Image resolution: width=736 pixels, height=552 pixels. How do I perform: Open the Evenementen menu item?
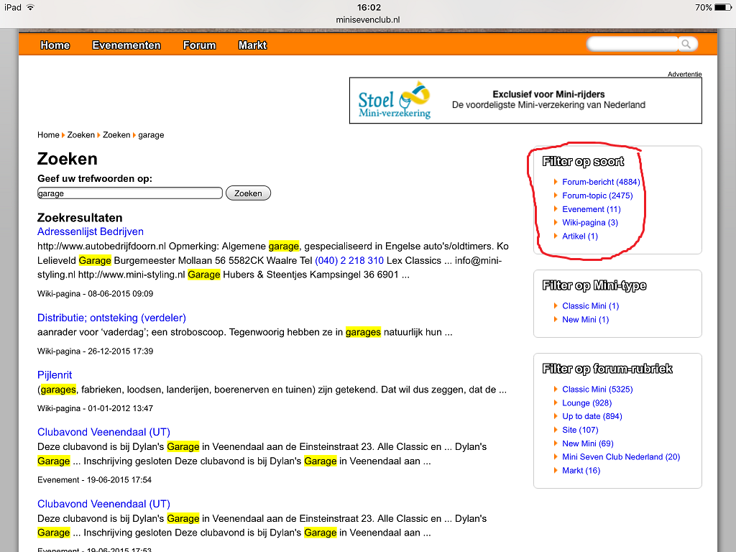pos(126,45)
